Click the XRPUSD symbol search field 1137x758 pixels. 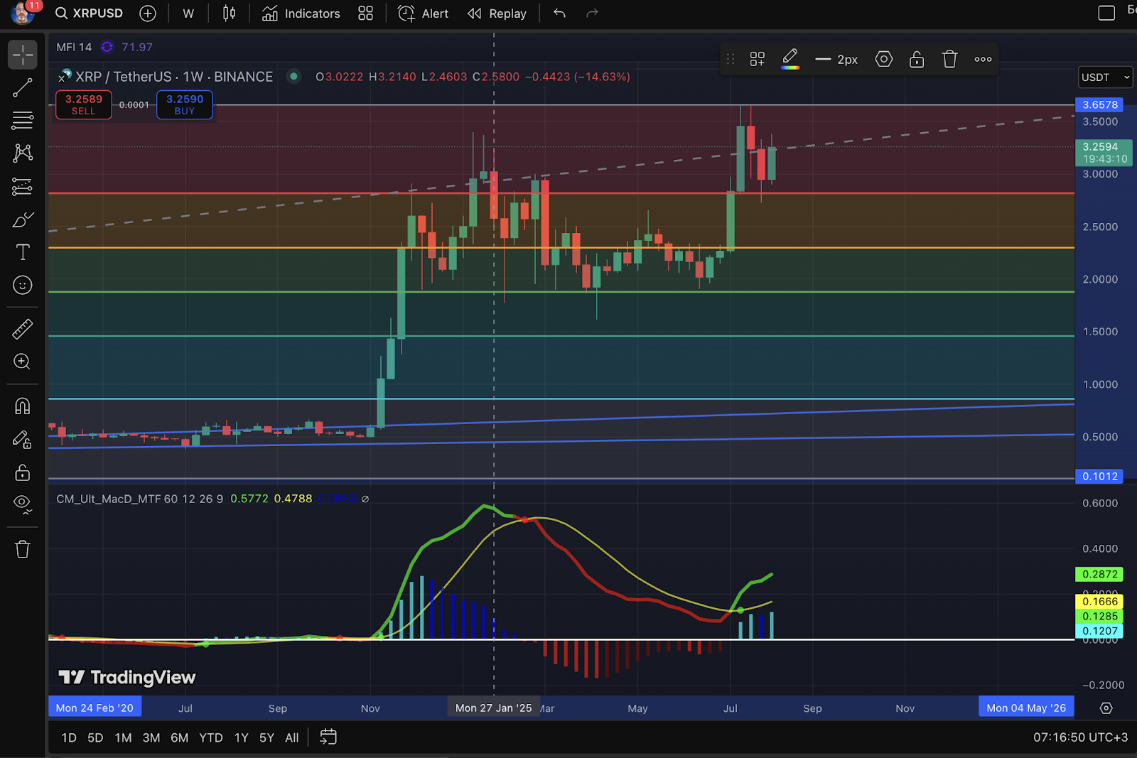point(90,13)
